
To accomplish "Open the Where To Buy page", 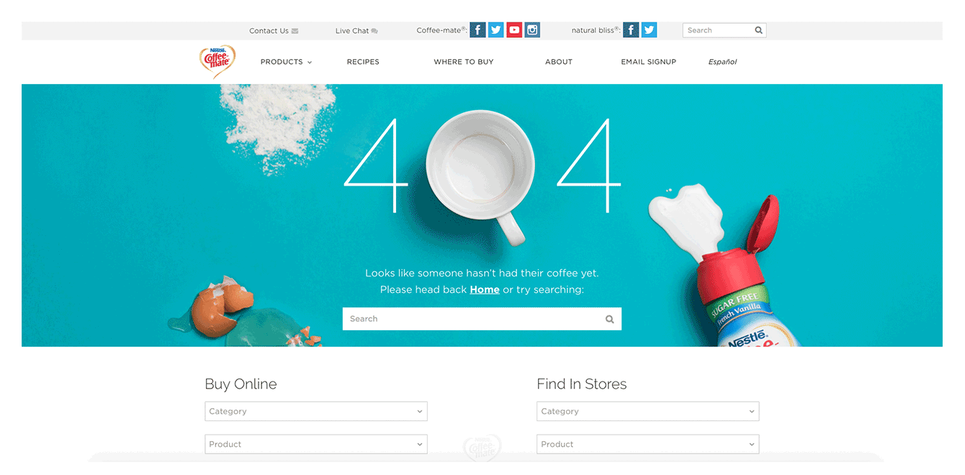I will (x=464, y=62).
